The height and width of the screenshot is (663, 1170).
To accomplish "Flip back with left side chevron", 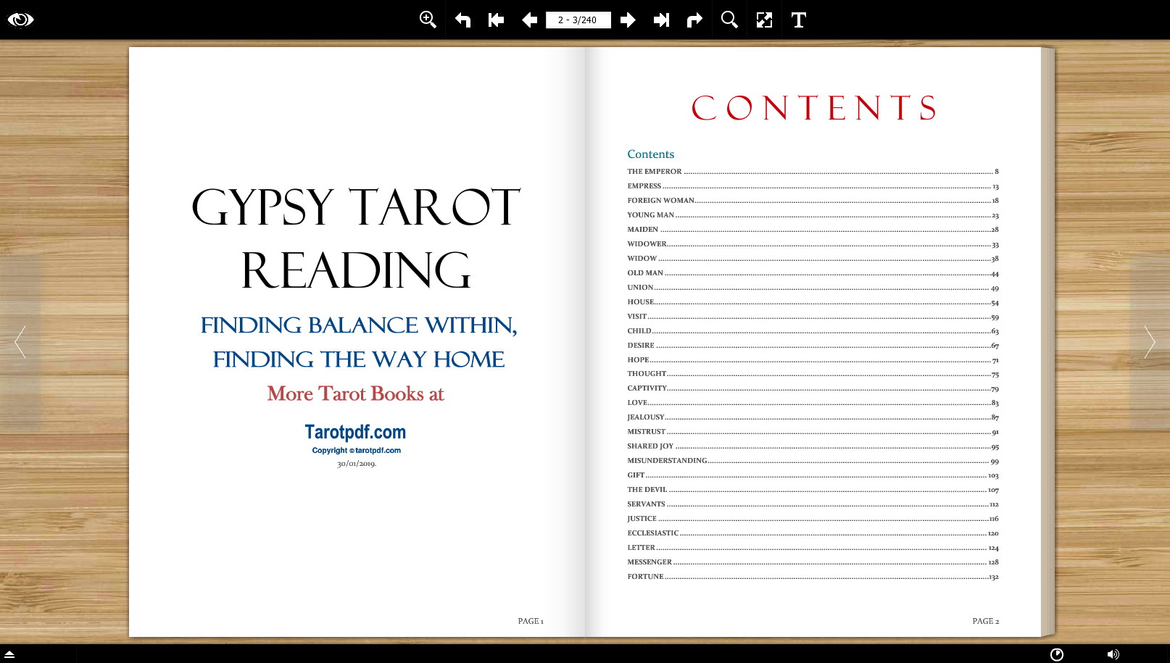I will tap(20, 342).
